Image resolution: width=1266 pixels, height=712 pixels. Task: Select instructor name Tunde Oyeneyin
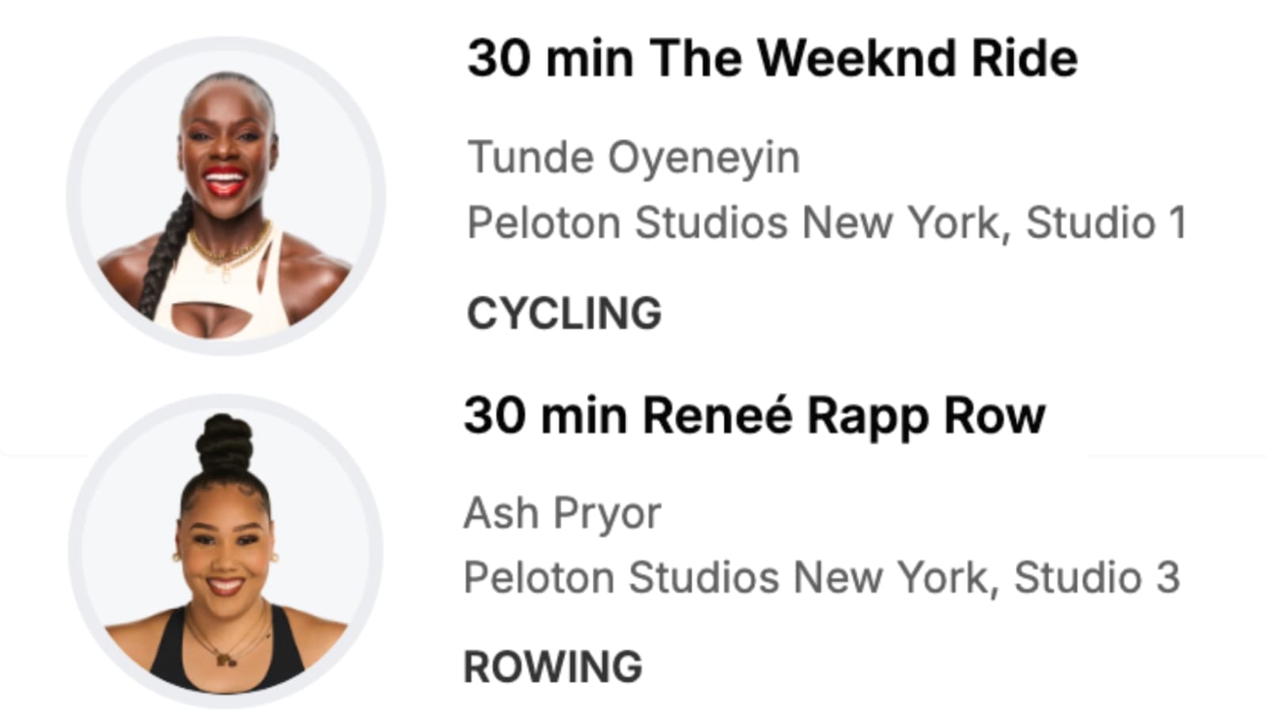point(633,157)
